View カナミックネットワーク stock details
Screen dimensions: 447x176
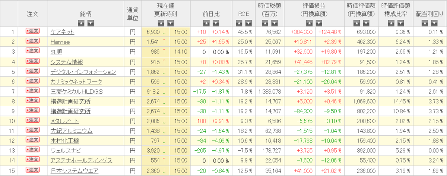76,82
